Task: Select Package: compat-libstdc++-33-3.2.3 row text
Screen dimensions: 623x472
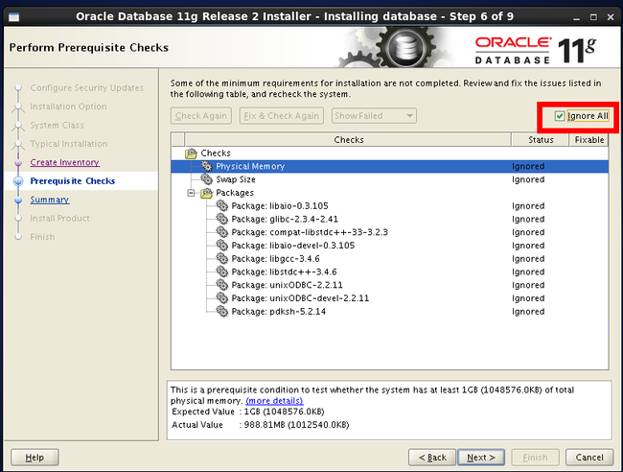Action: coord(310,232)
